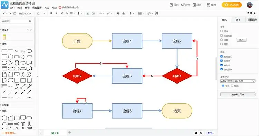Click the 清除默认风格 button
259x136 pixels.
click(x=238, y=95)
